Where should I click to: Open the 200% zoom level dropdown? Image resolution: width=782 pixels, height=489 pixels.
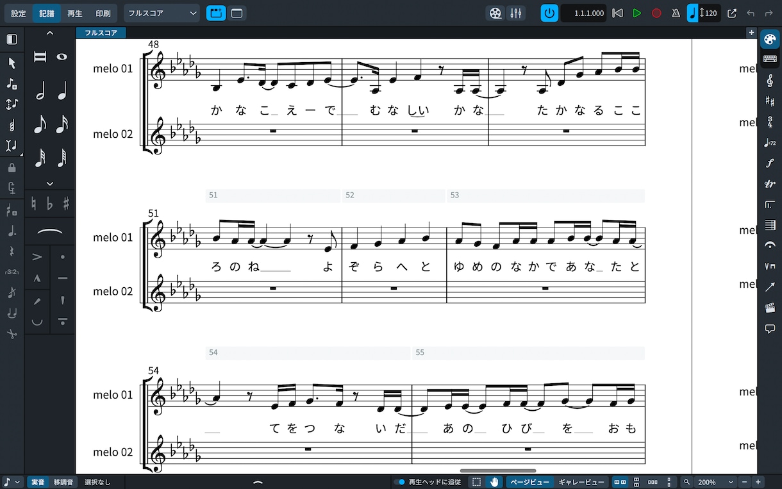click(x=716, y=482)
